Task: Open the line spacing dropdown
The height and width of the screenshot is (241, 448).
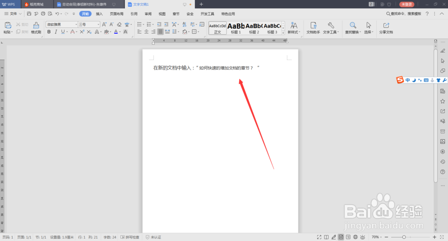Action: click(x=179, y=32)
